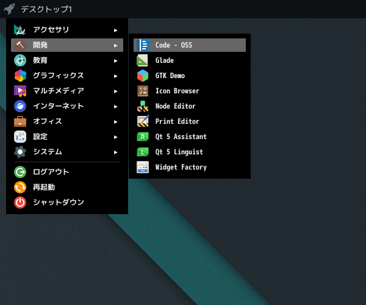This screenshot has height=305, width=366.
Task: Open the システム menu entry
Action: [67, 152]
